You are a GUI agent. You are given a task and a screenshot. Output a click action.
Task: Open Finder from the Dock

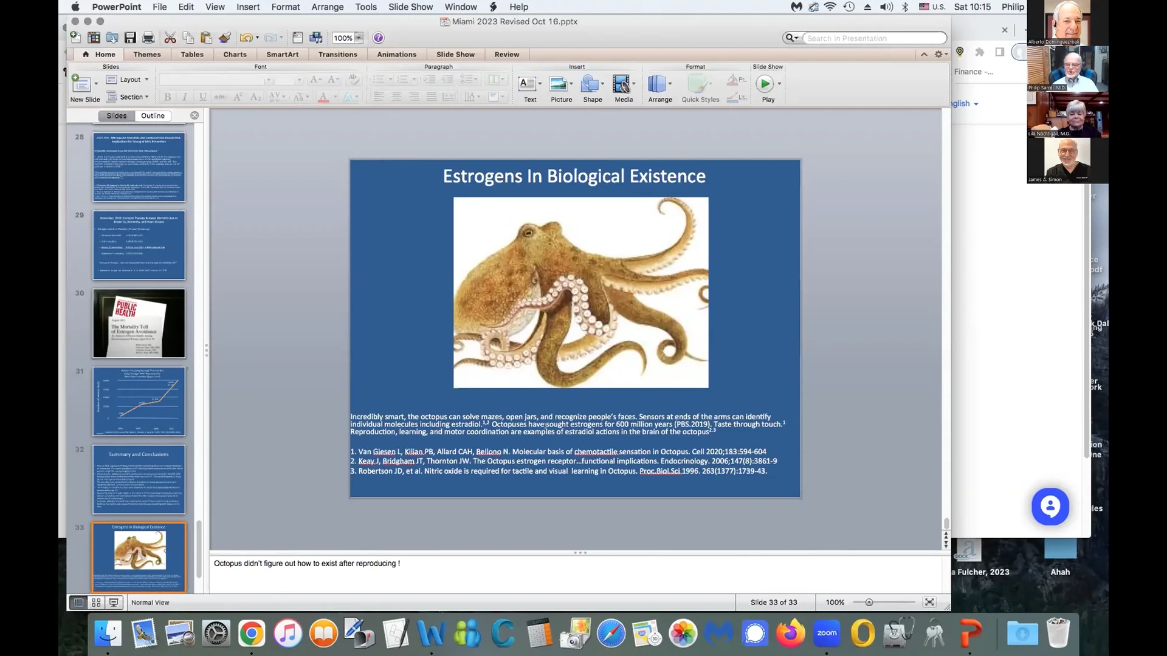(x=108, y=634)
